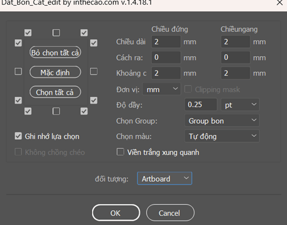Open the Độ dày pt unit dropdown

tap(240, 105)
